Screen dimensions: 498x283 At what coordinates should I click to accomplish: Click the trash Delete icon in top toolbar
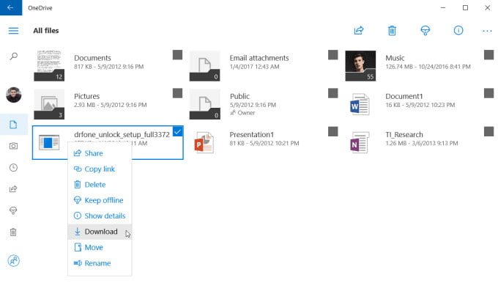click(x=392, y=31)
